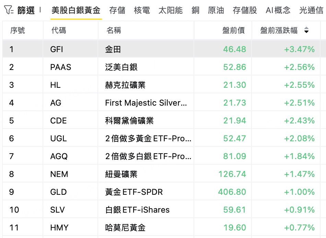This screenshot has width=326, height=238.
Task: Click the 代碼 column header
Action: [59, 30]
